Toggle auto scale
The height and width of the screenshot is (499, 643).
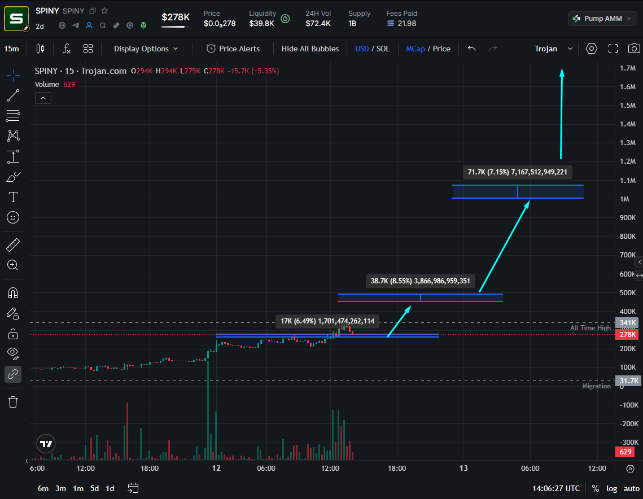point(632,488)
